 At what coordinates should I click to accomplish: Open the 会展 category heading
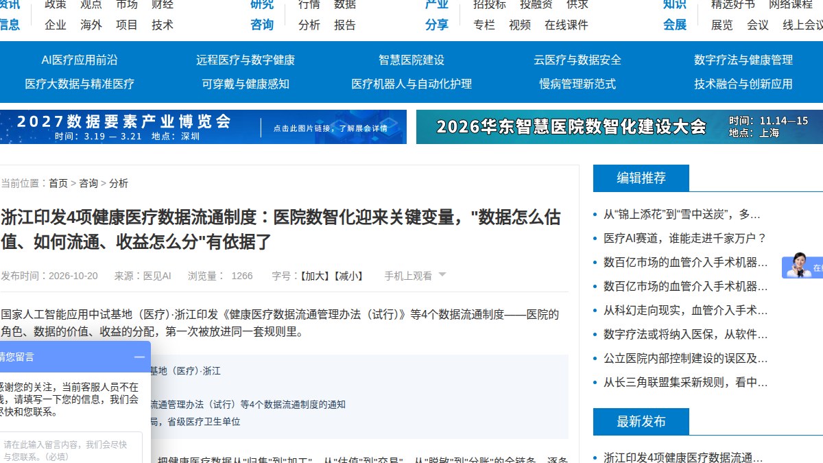tap(675, 25)
